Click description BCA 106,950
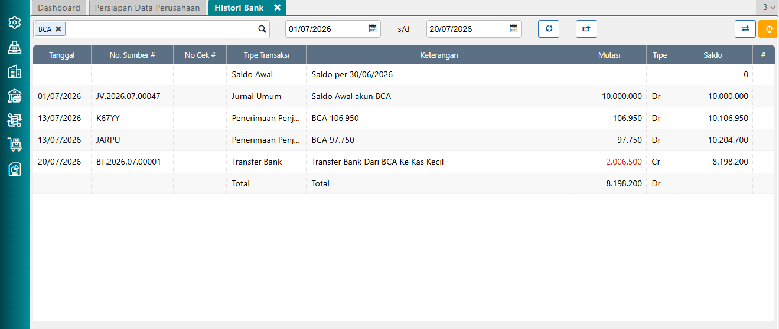 coord(335,118)
